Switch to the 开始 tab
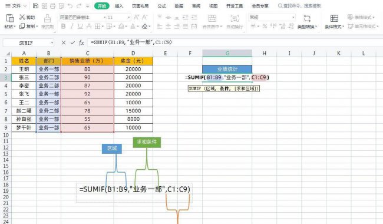This screenshot has width=383, height=224. coord(101,6)
